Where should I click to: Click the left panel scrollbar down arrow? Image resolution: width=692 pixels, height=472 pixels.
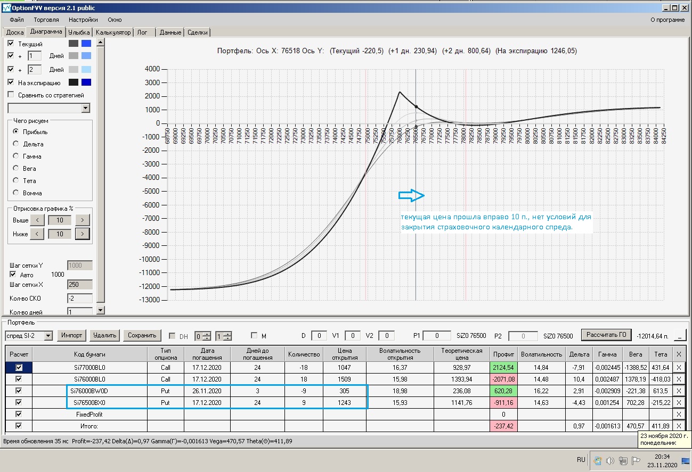[100, 310]
